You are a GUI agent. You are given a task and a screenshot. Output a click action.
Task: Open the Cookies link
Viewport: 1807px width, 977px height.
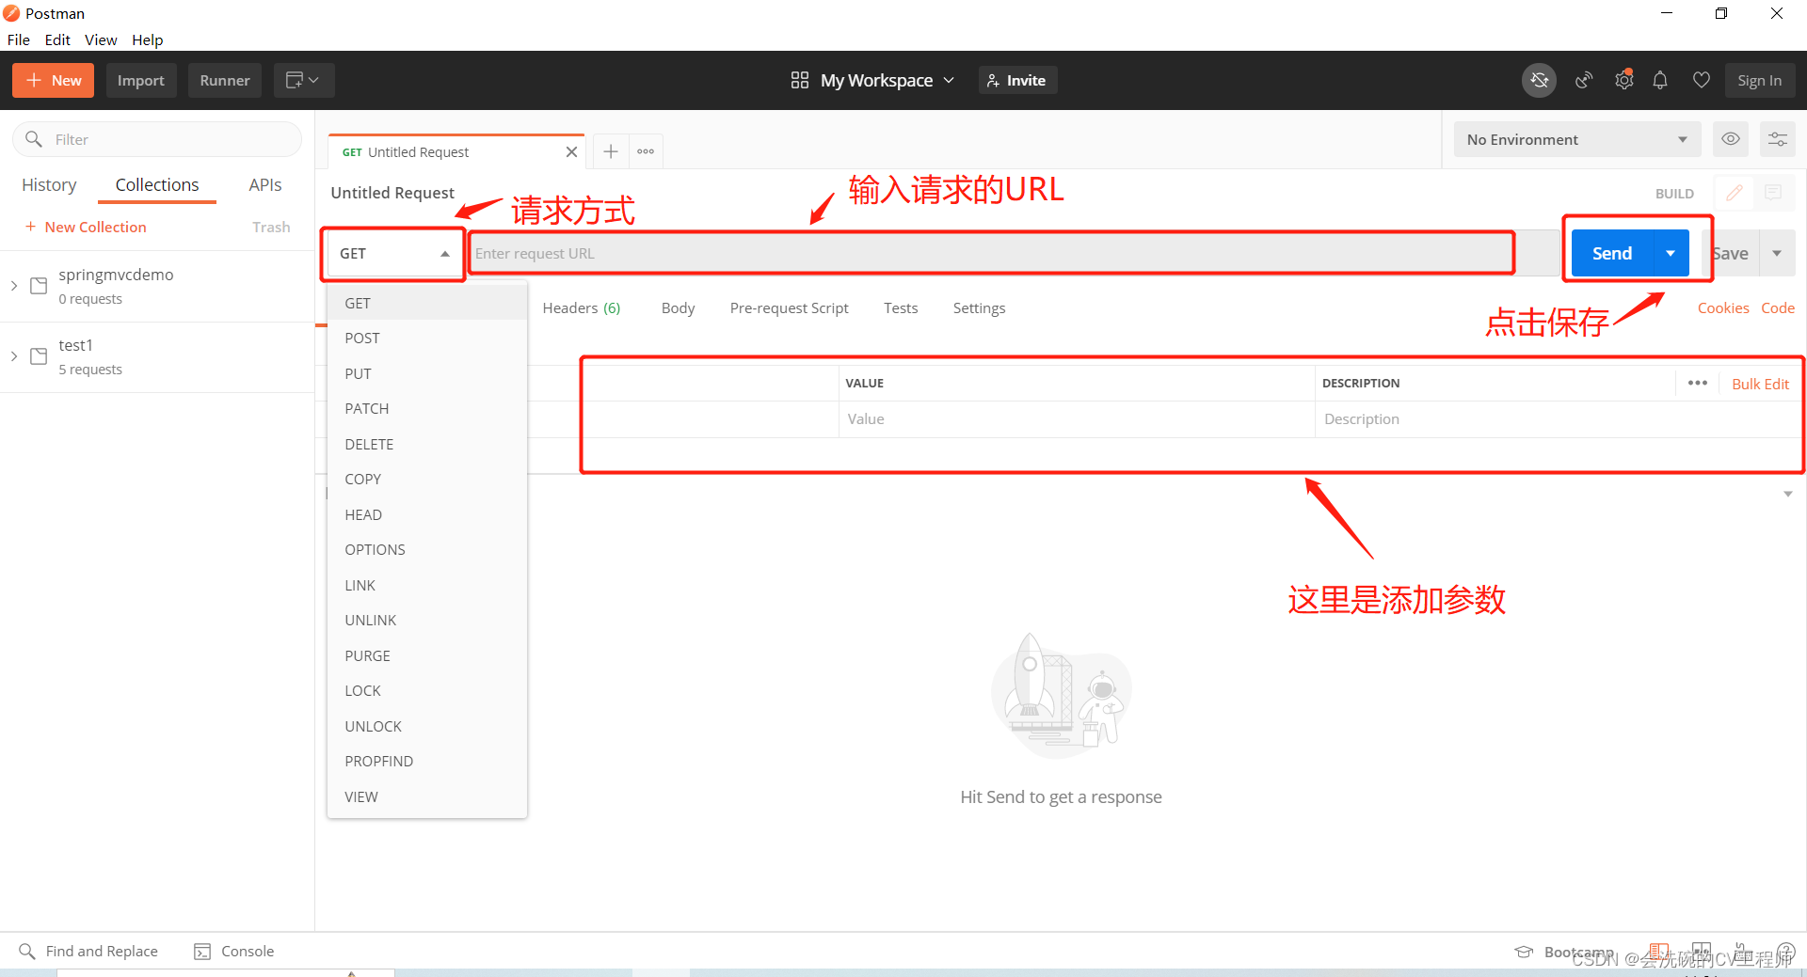[1722, 308]
